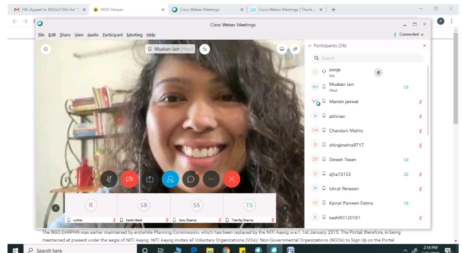Click the participant Search field
This screenshot has width=462, height=253.
click(x=367, y=58)
